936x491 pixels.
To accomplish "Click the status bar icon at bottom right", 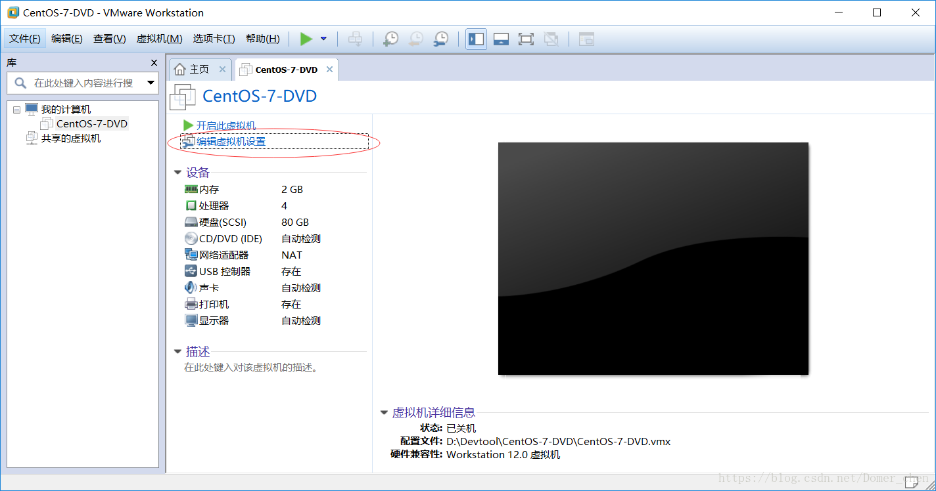I will click(x=912, y=482).
